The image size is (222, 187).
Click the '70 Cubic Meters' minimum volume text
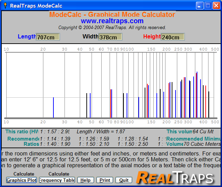tap(202, 144)
